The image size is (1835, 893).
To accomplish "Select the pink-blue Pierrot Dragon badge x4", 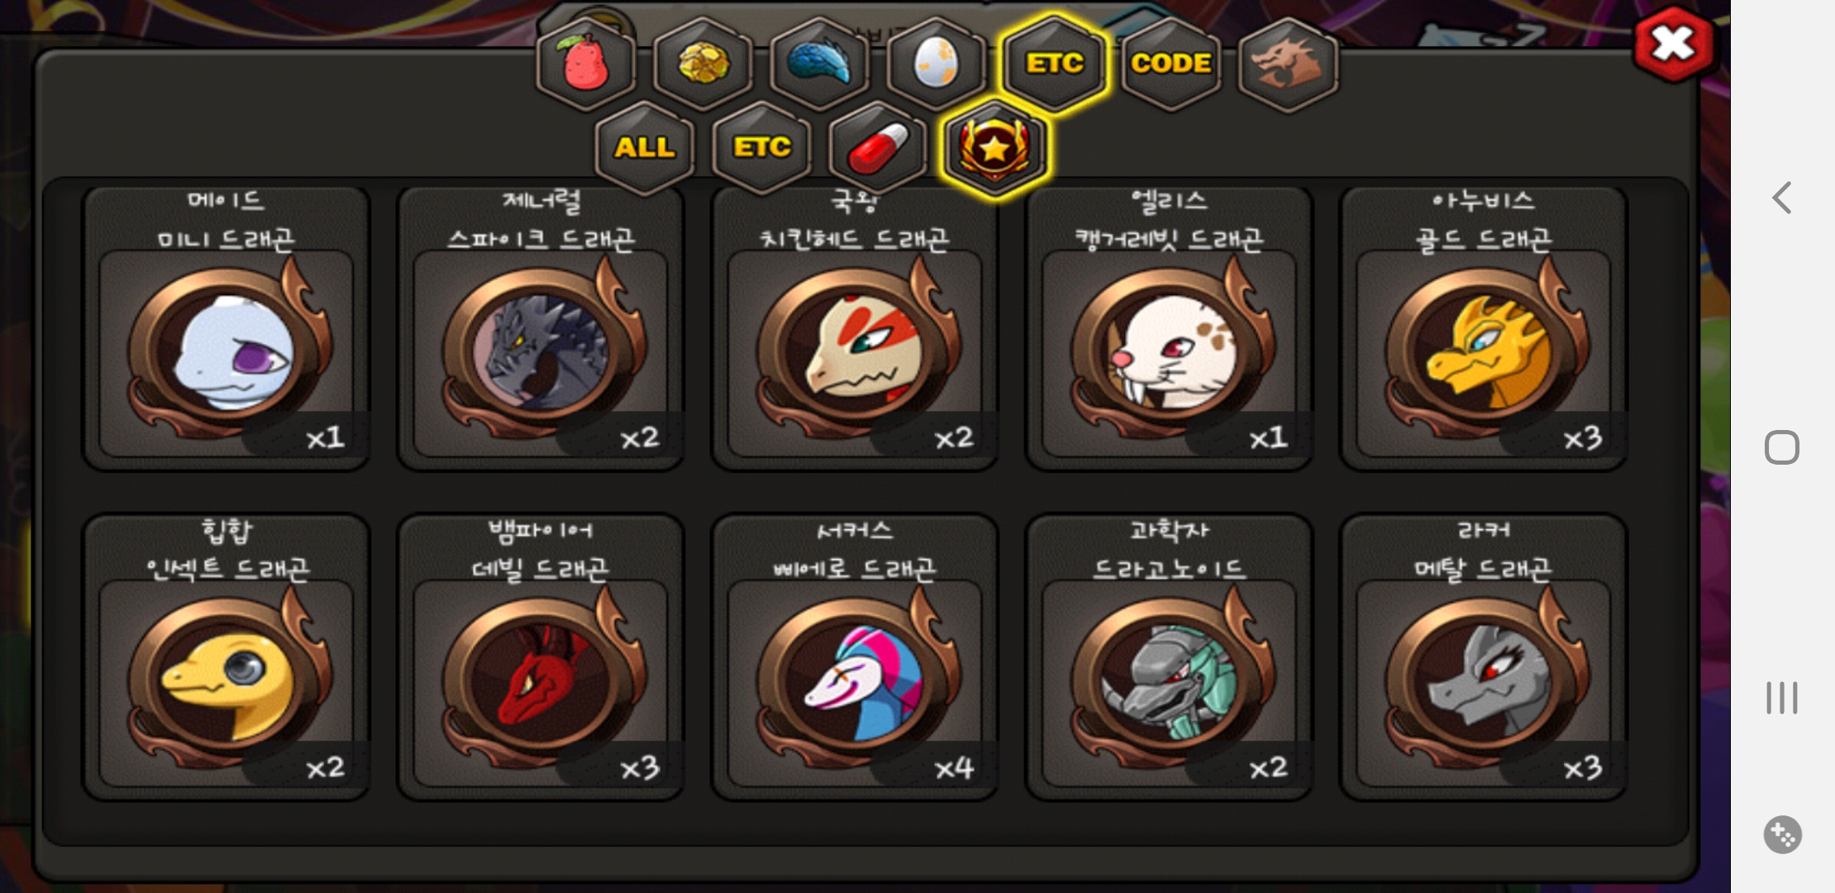I will pos(855,657).
